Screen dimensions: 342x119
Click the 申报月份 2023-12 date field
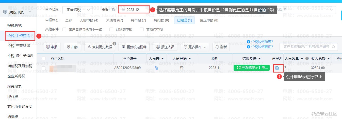click(x=134, y=10)
